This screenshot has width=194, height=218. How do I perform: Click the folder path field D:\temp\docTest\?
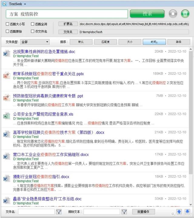pos(134,32)
